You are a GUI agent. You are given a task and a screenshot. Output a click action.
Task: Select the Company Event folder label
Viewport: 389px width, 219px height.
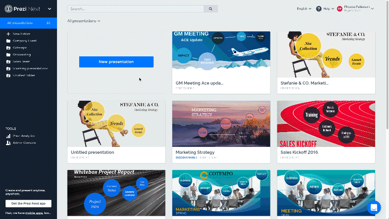pyautogui.click(x=25, y=41)
